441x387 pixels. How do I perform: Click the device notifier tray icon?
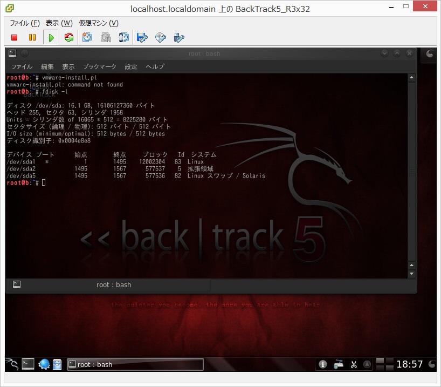point(339,364)
